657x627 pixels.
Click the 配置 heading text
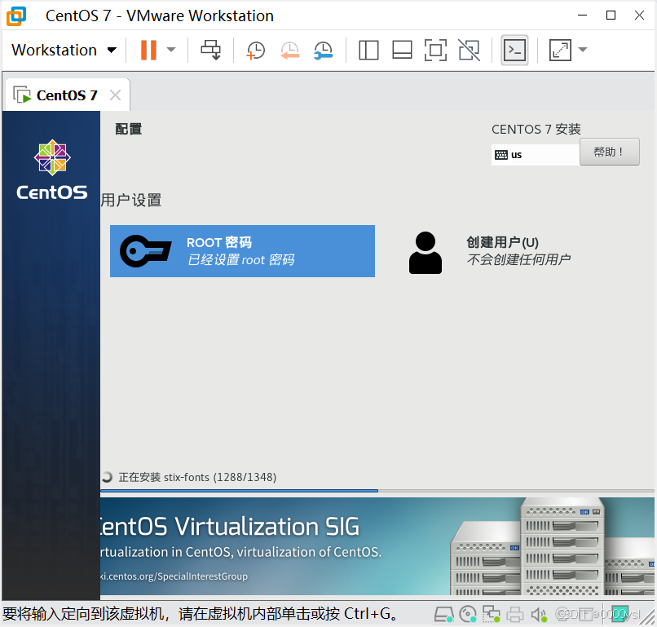point(129,129)
